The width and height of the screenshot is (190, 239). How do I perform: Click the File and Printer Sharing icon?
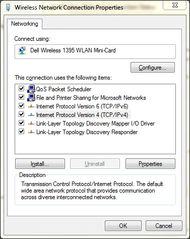click(31, 97)
